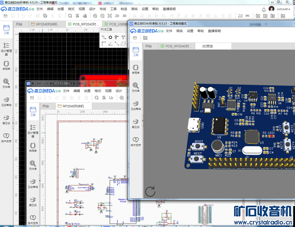Open 立创商城 in the 3D preview window sidebar

click(136, 105)
